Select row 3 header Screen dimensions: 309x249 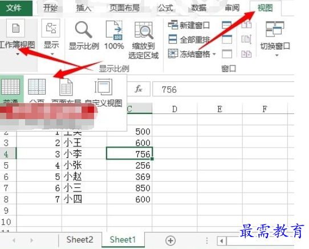click(8, 142)
